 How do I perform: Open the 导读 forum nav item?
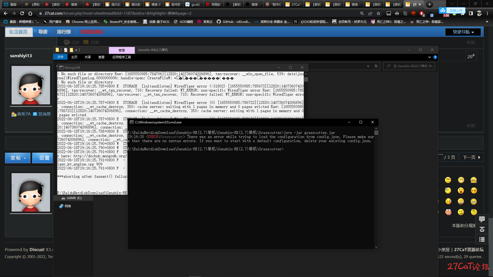(43, 32)
